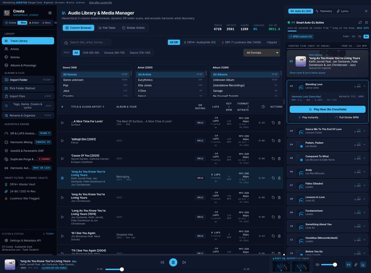
Task: Open spectrum chart icon in player bar
Action: pyautogui.click(x=363, y=265)
